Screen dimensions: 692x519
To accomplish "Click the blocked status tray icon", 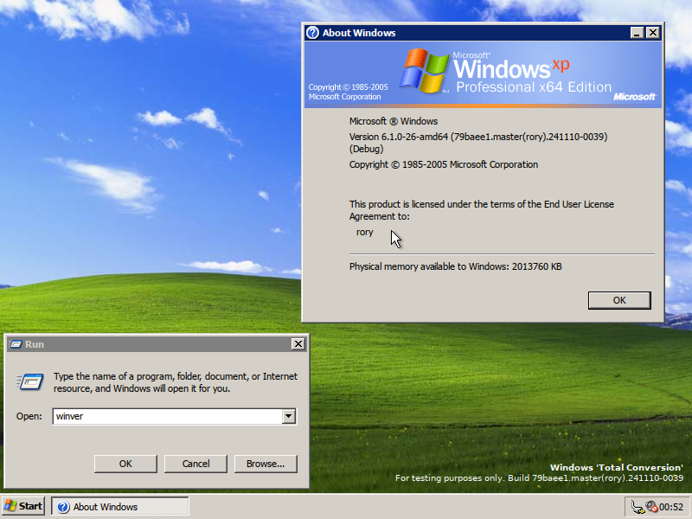I will [x=651, y=506].
